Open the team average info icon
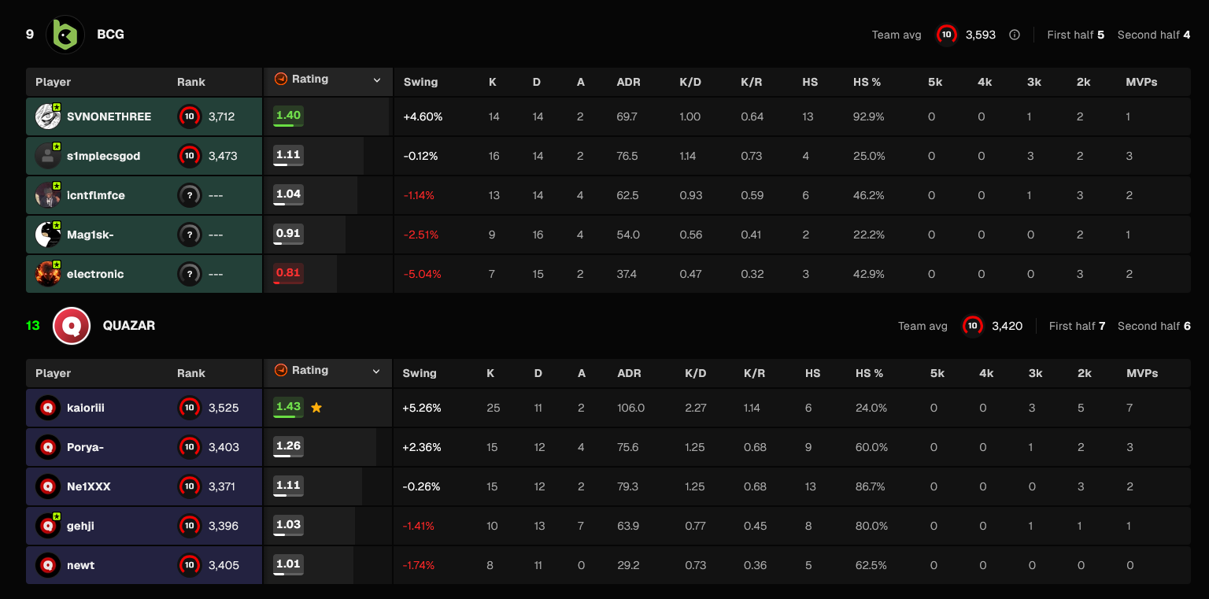 pyautogui.click(x=1015, y=35)
